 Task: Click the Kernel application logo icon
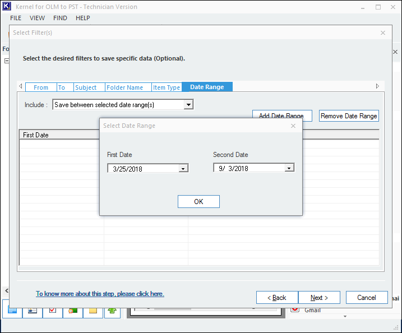(6, 6)
